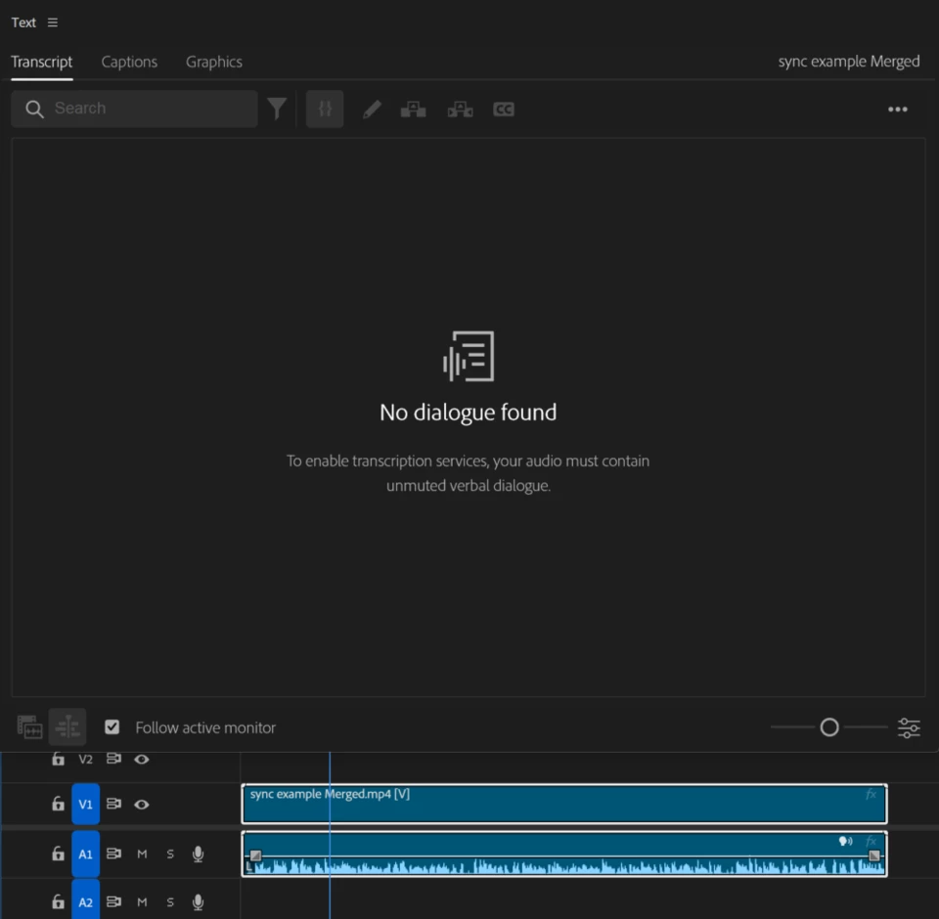
Task: Click the CC create captions button
Action: pyautogui.click(x=504, y=109)
